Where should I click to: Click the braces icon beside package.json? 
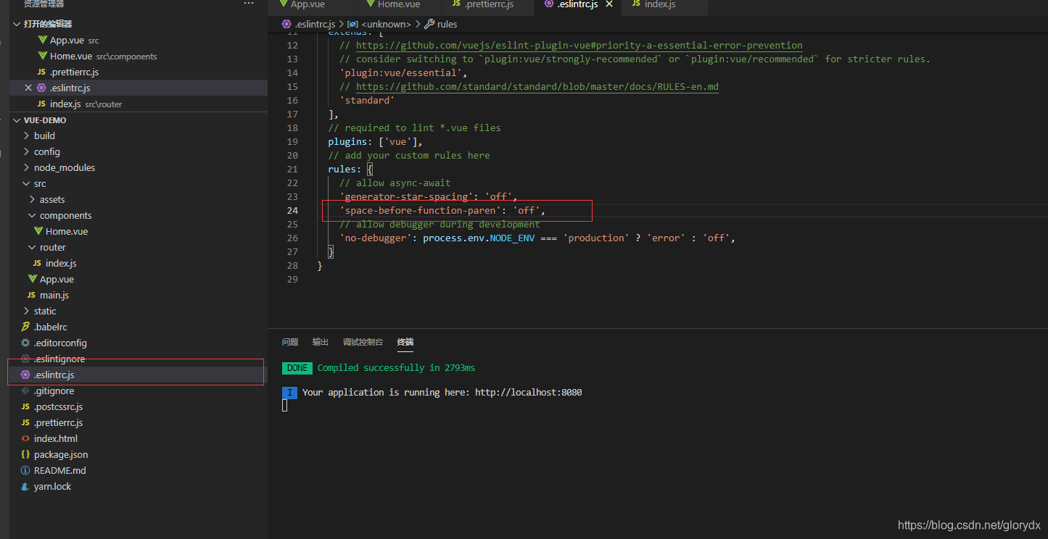25,454
